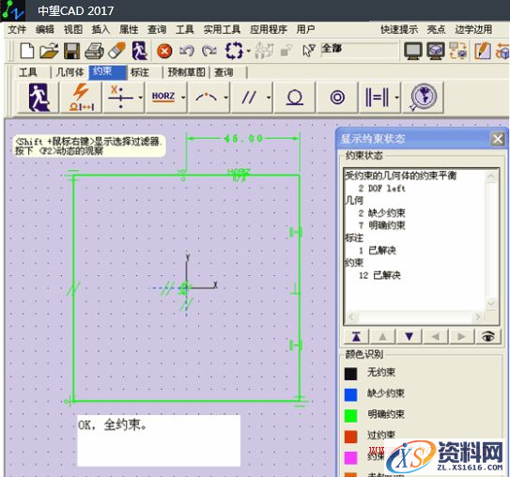Select the equal length constraint icon
This screenshot has width=510, height=477.
click(x=377, y=98)
